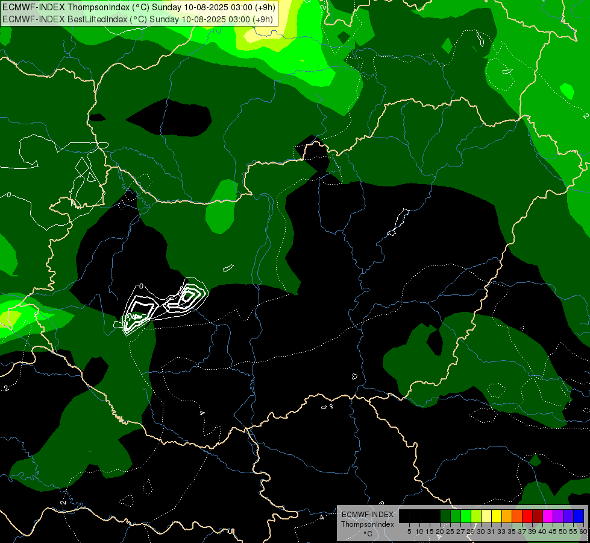Click the legend tick value 60
590x543 pixels.
pyautogui.click(x=583, y=532)
